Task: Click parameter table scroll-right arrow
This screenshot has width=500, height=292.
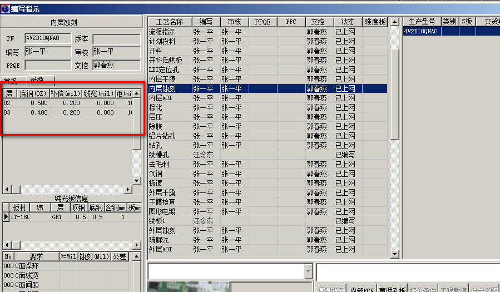Action: click(128, 189)
